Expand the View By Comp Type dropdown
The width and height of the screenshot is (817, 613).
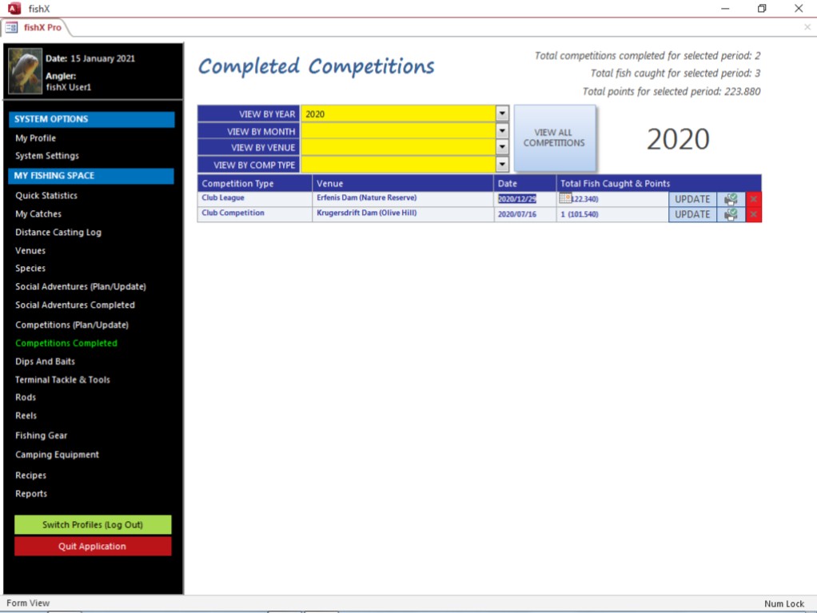[x=502, y=165]
